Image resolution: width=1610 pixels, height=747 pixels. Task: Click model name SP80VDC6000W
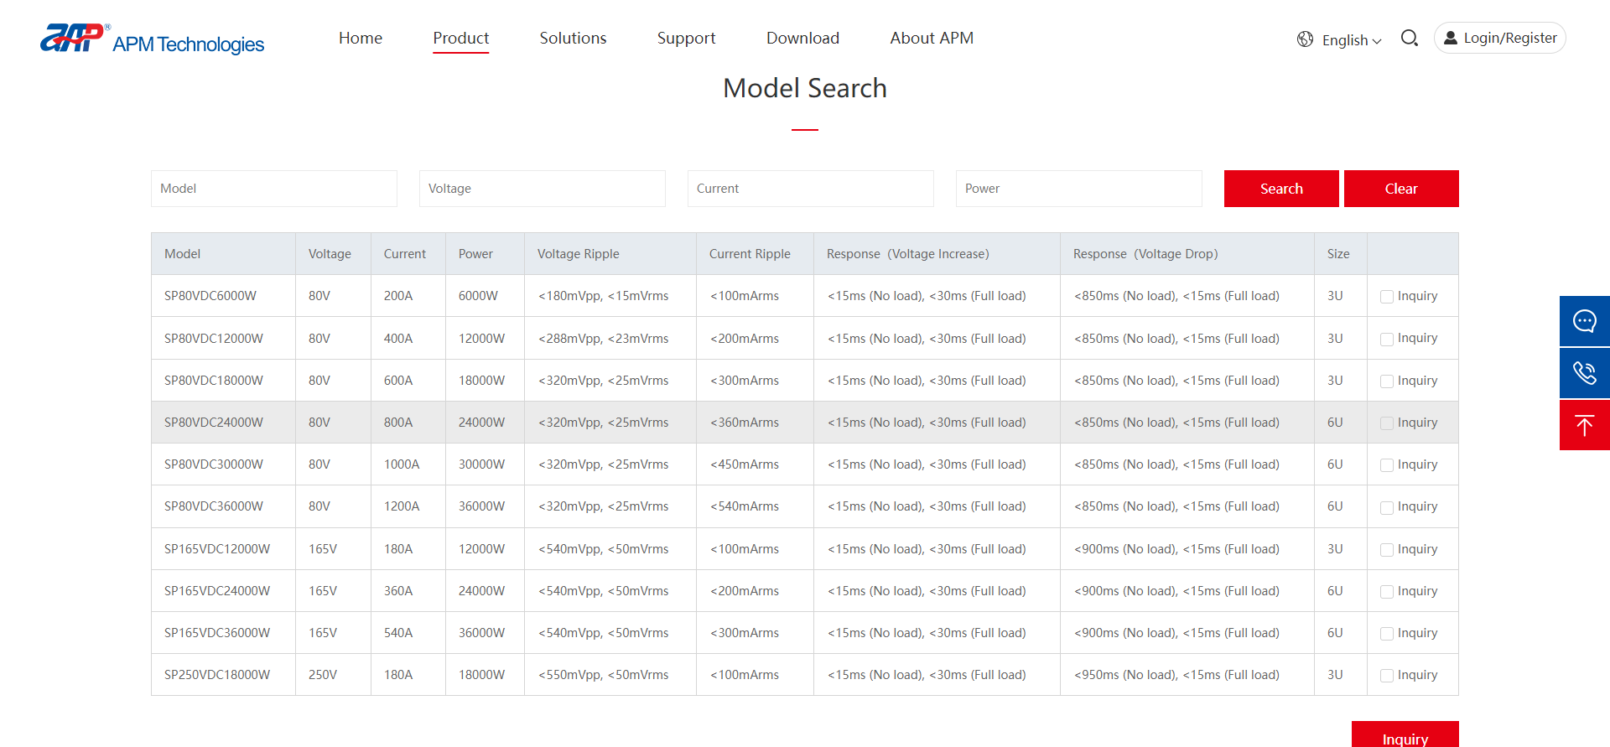pos(210,296)
